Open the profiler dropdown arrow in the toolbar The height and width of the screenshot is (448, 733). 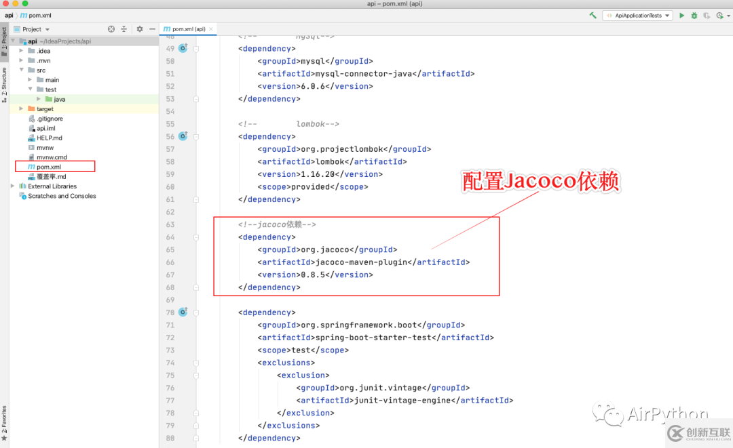click(x=728, y=16)
